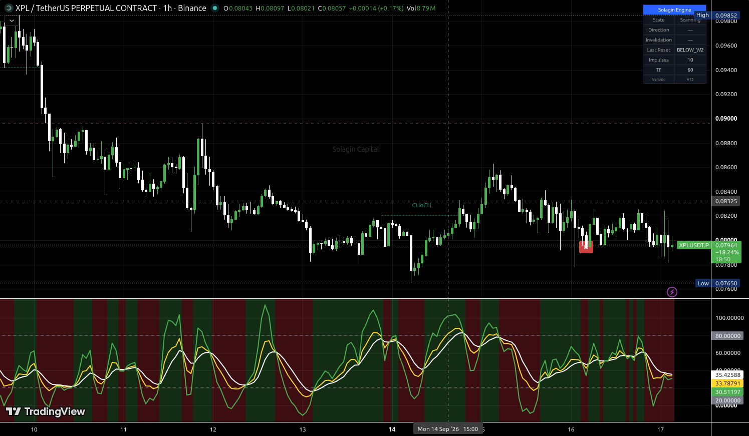Click the bold date 14 on the time axis
The height and width of the screenshot is (436, 749).
point(392,429)
